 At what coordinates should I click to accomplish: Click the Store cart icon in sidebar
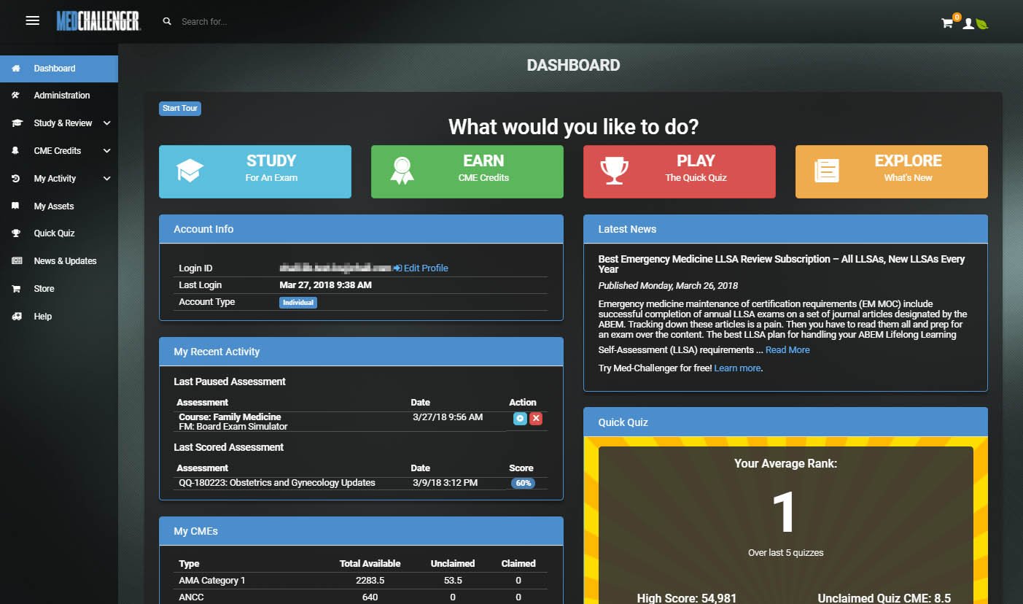16,289
